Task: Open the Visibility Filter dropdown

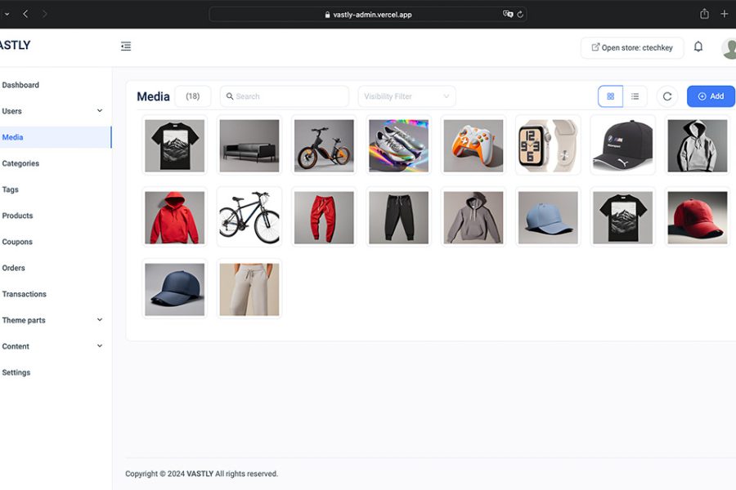Action: [406, 96]
